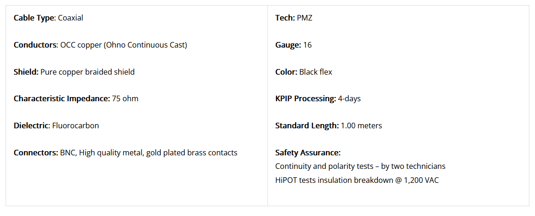
Task: Click the Black flex color value
Action: pos(316,72)
